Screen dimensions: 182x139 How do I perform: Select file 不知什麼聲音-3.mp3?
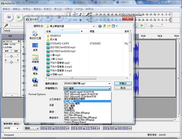(x=59, y=71)
